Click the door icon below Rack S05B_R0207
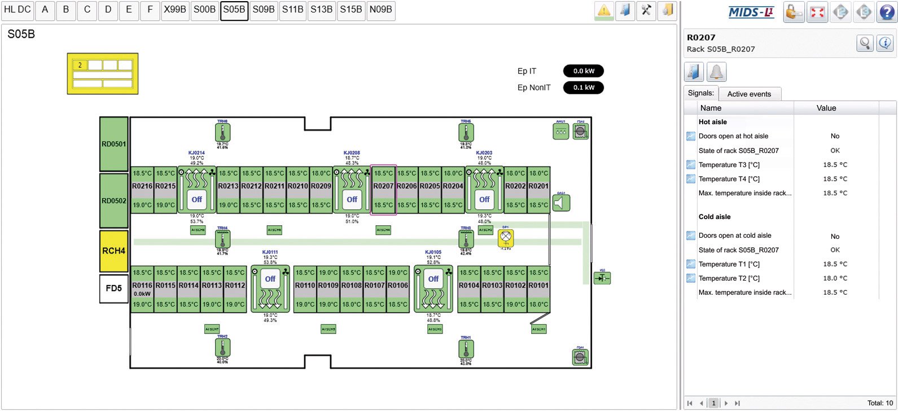This screenshot has height=411, width=898. [694, 72]
